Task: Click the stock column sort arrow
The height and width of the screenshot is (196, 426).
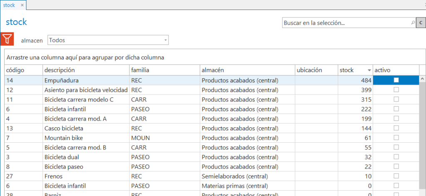Action: (x=369, y=70)
